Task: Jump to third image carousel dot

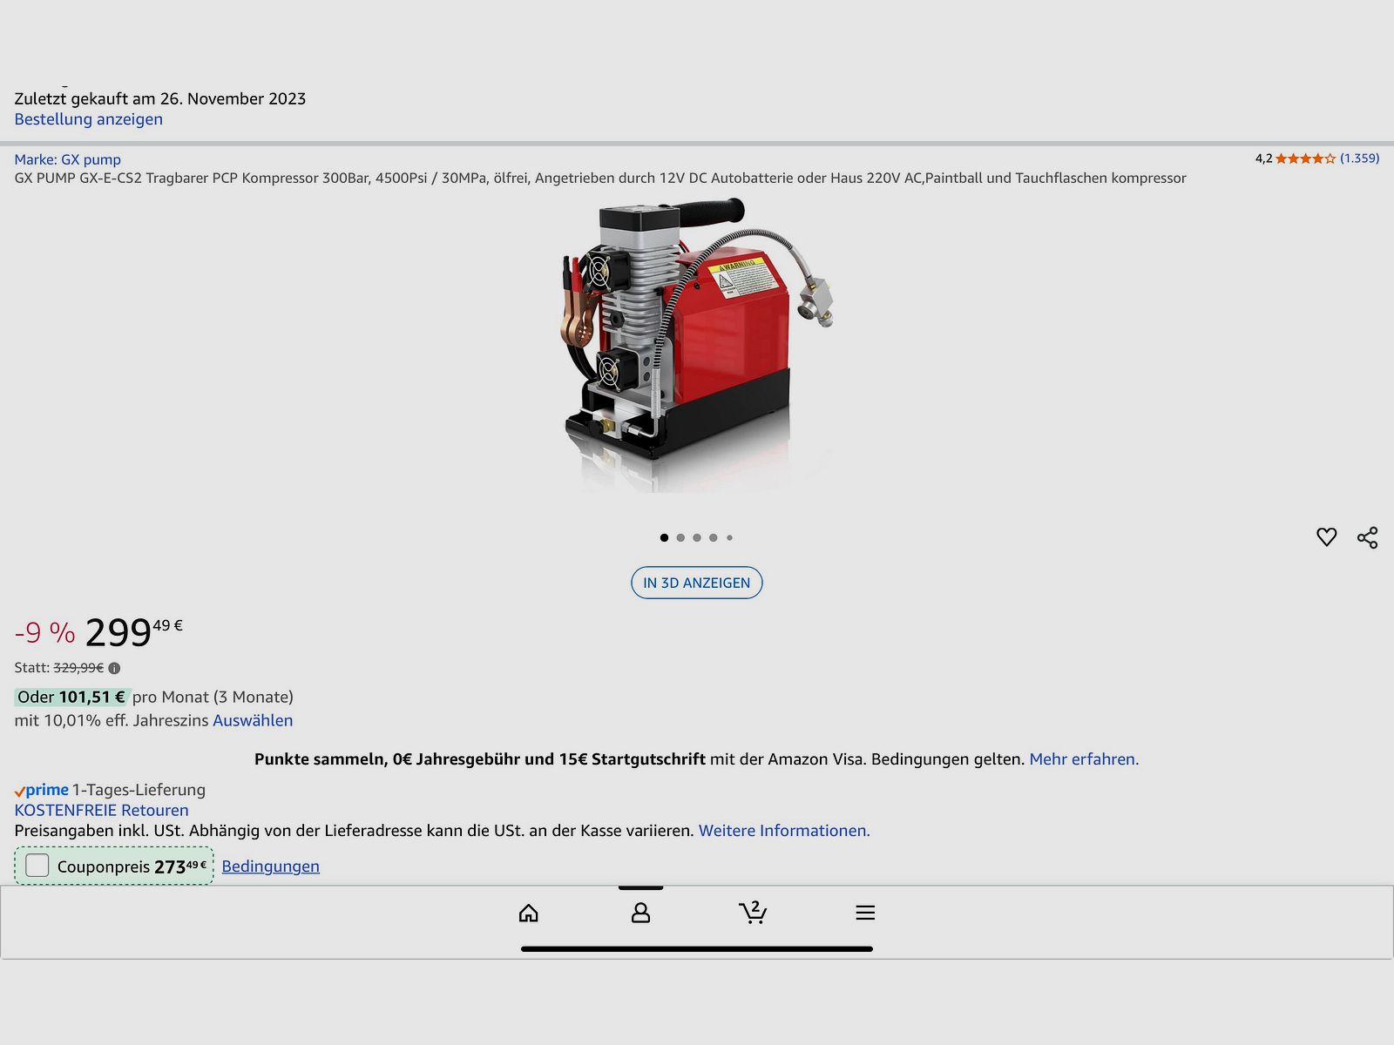Action: click(x=697, y=537)
